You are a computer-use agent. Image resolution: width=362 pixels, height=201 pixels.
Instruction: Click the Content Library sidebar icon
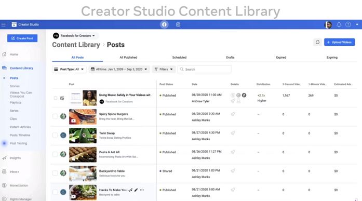4,68
